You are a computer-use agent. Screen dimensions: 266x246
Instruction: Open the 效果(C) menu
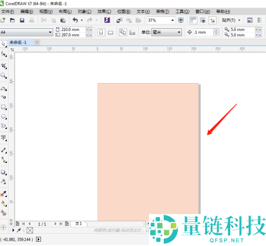[104, 12]
